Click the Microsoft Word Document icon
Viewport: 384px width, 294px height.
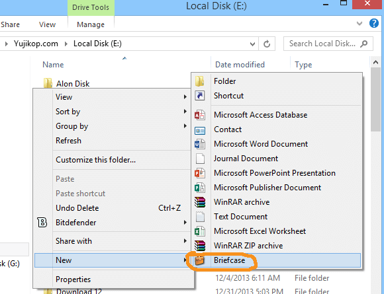coord(200,144)
